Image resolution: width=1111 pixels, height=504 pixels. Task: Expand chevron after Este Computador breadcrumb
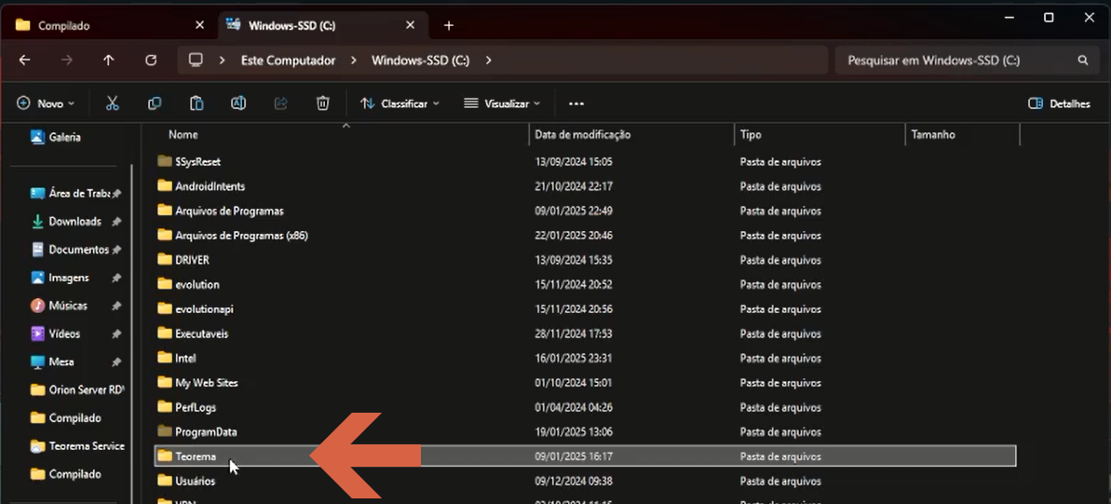coord(353,61)
